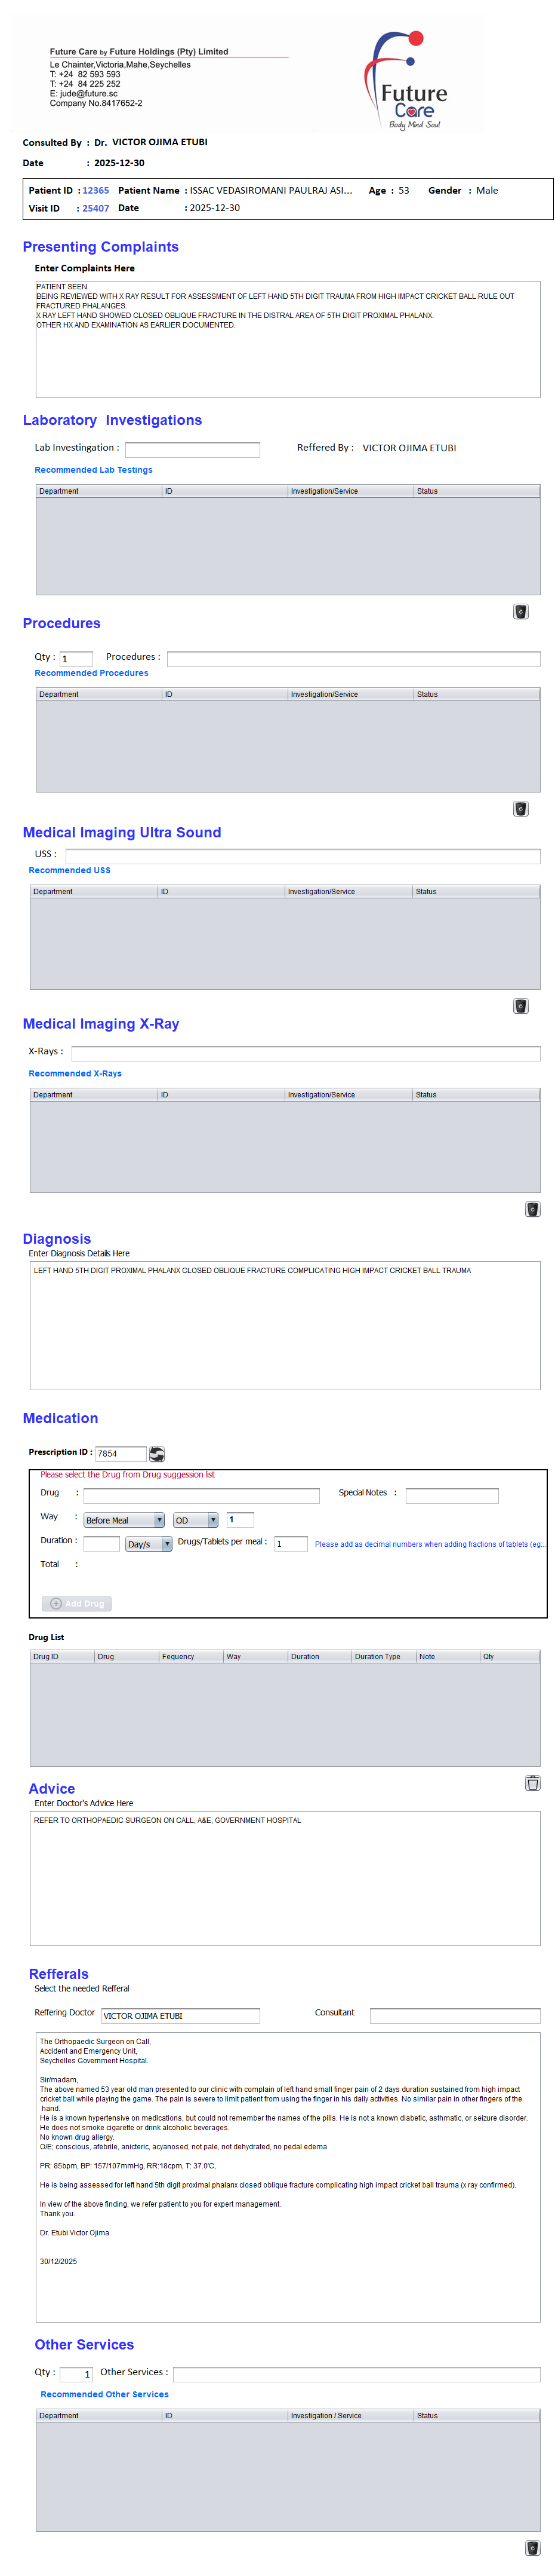Open Patient ID 12365 link
Viewport: 555px width, 2576px height.
point(96,190)
